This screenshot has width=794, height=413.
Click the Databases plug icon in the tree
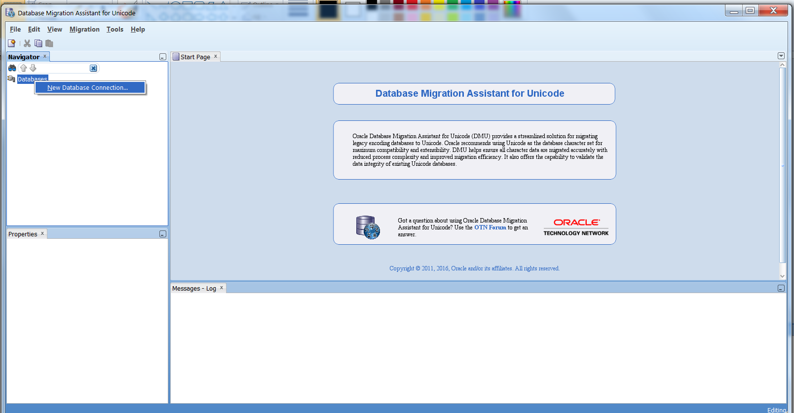pyautogui.click(x=11, y=79)
